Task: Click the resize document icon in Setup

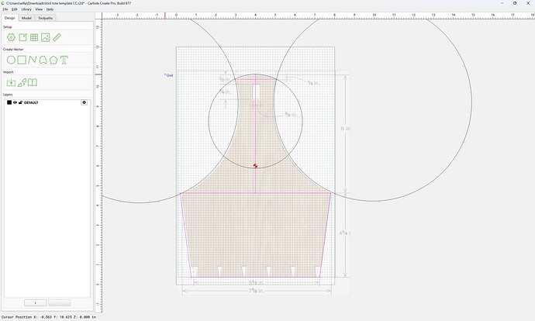Action: pyautogui.click(x=22, y=37)
